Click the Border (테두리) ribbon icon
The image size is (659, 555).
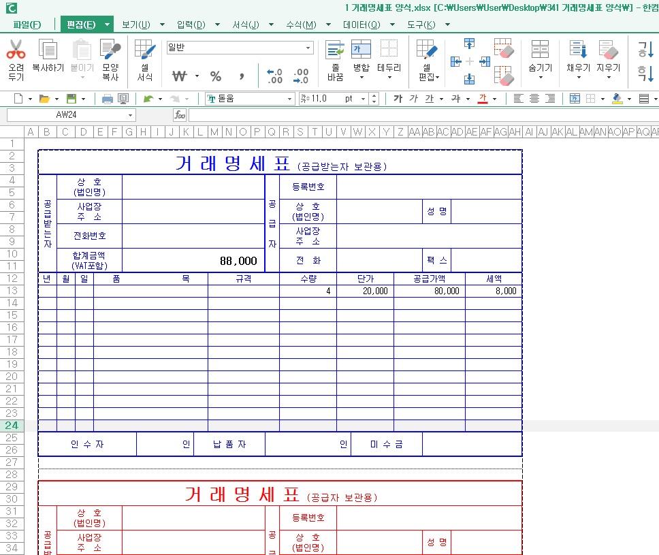click(389, 48)
